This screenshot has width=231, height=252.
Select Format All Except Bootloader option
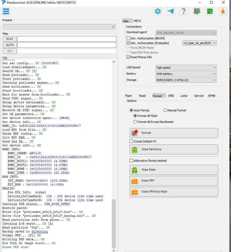(135, 122)
